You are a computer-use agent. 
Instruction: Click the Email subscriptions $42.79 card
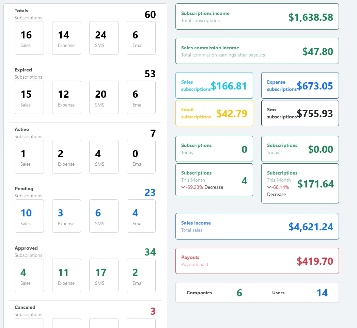pyautogui.click(x=214, y=113)
